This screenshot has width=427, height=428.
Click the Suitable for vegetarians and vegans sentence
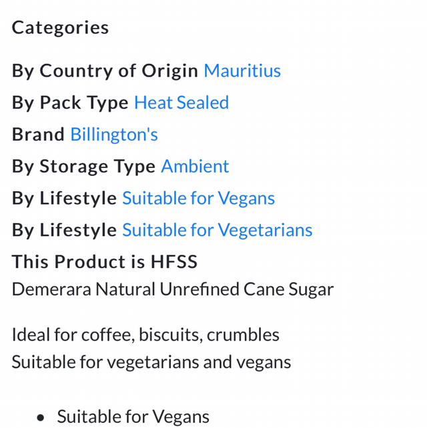click(x=151, y=362)
